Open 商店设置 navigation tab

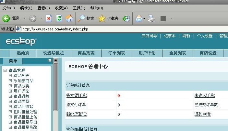pos(208,53)
